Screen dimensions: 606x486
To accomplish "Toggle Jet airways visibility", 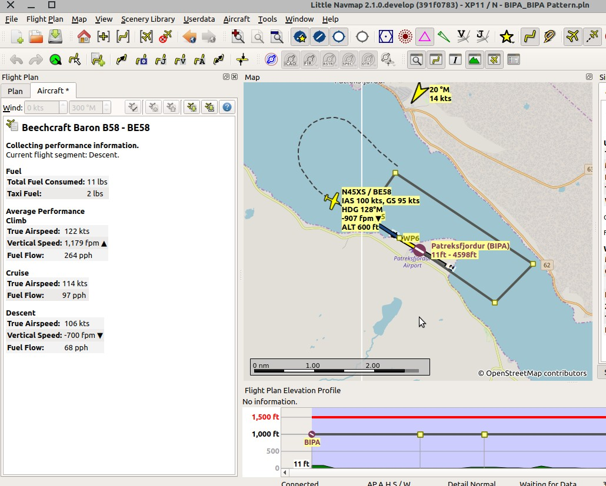I will tap(484, 36).
